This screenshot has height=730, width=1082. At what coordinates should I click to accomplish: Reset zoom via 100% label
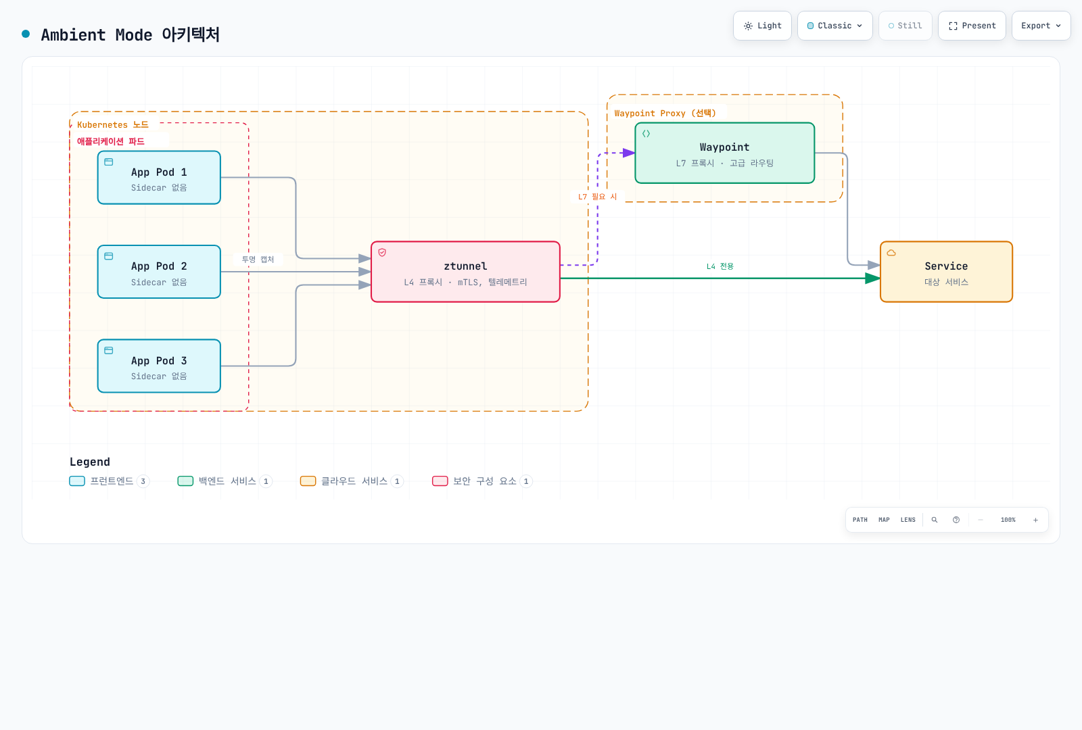click(1008, 520)
